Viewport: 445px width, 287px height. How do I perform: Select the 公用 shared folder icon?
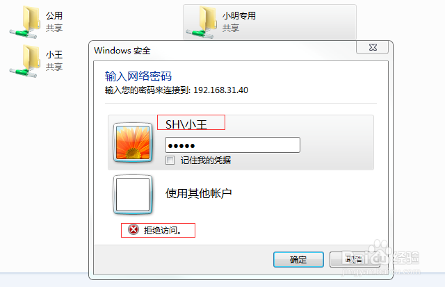(25, 22)
